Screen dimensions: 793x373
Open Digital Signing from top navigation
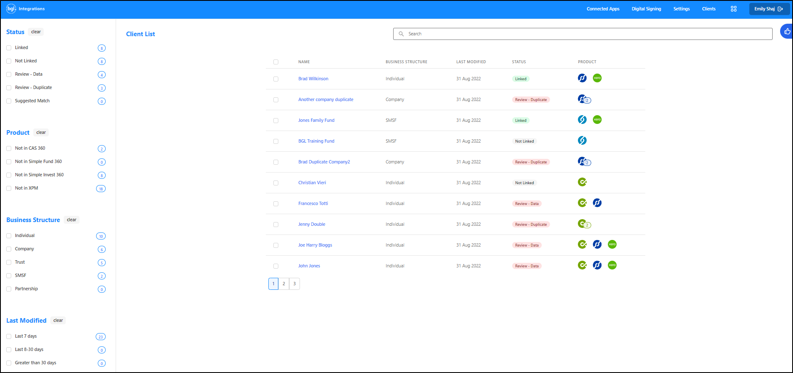pos(646,9)
